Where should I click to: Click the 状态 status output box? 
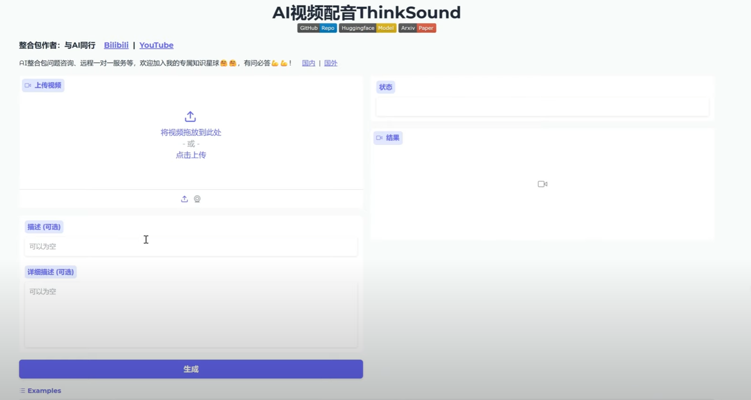tap(542, 107)
